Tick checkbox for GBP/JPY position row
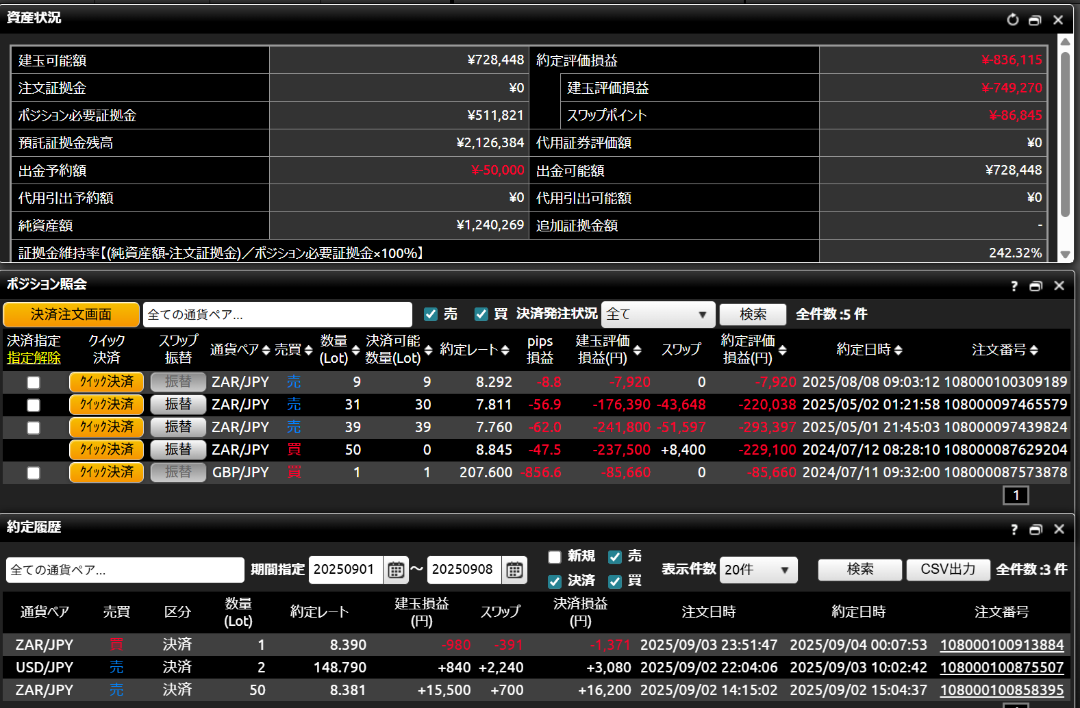The width and height of the screenshot is (1080, 708). (34, 473)
